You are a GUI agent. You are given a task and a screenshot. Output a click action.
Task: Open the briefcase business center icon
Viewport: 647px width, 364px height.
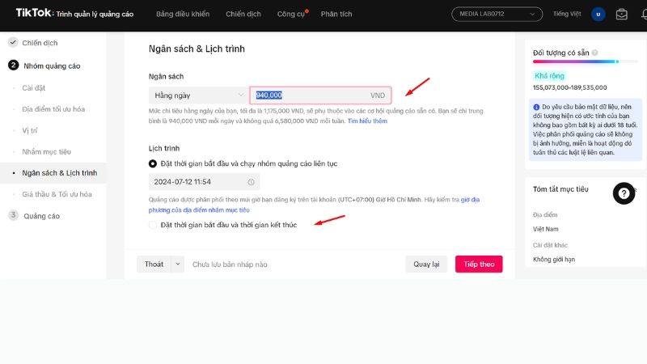click(x=622, y=14)
